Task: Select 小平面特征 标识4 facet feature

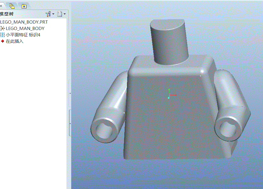Action: pyautogui.click(x=20, y=35)
